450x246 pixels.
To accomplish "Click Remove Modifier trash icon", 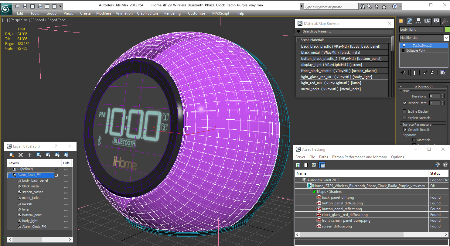I will tap(432, 72).
